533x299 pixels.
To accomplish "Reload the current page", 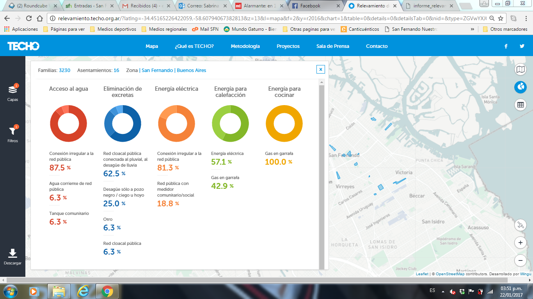I will point(29,18).
